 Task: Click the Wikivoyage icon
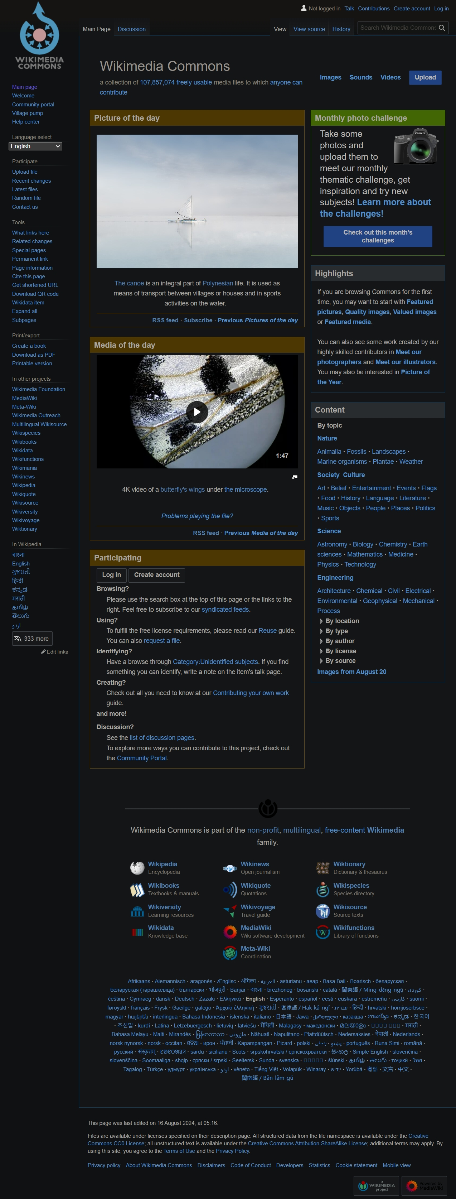tap(230, 911)
